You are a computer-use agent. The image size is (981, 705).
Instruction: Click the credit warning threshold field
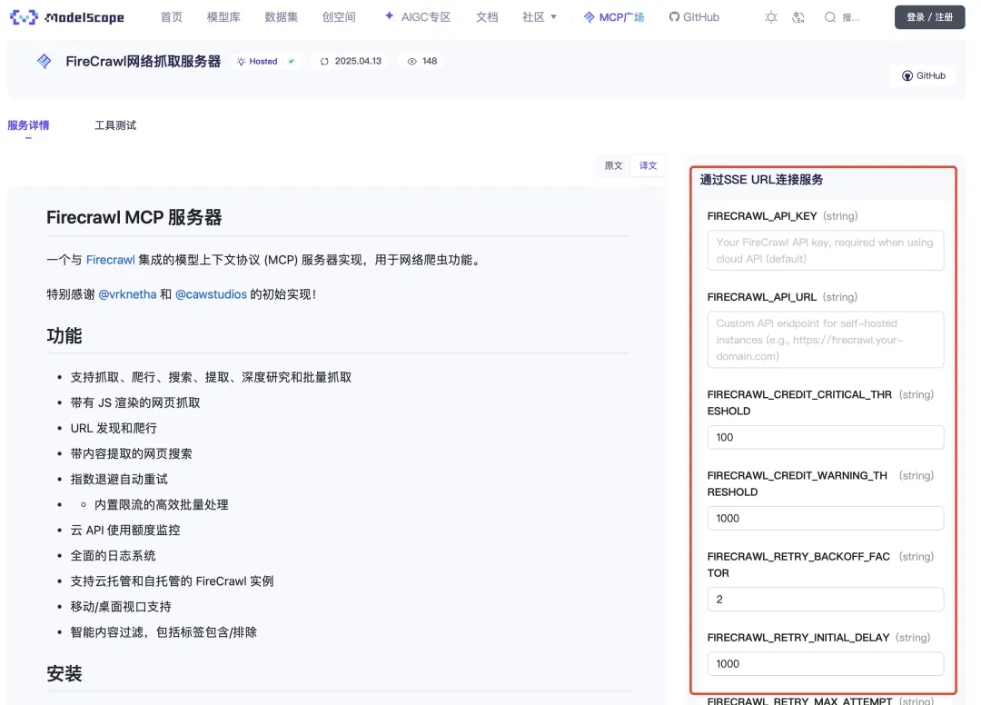(825, 518)
